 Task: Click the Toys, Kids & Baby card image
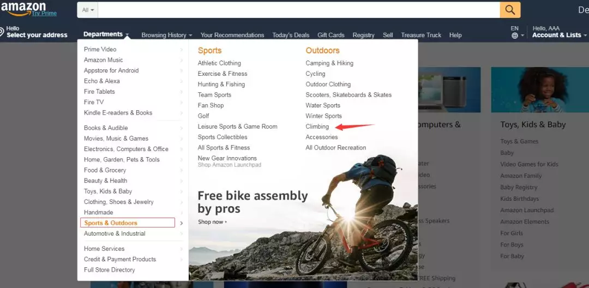point(540,90)
